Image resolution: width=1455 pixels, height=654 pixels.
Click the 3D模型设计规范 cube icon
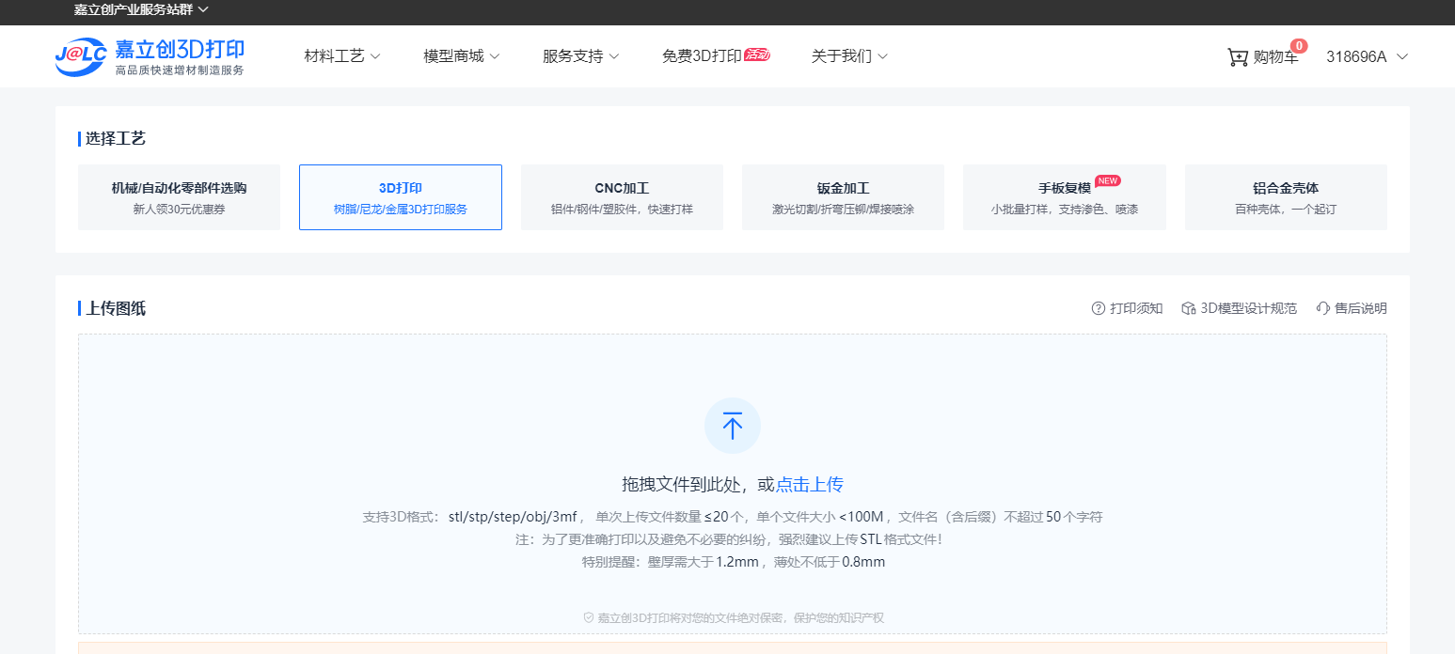tap(1189, 308)
